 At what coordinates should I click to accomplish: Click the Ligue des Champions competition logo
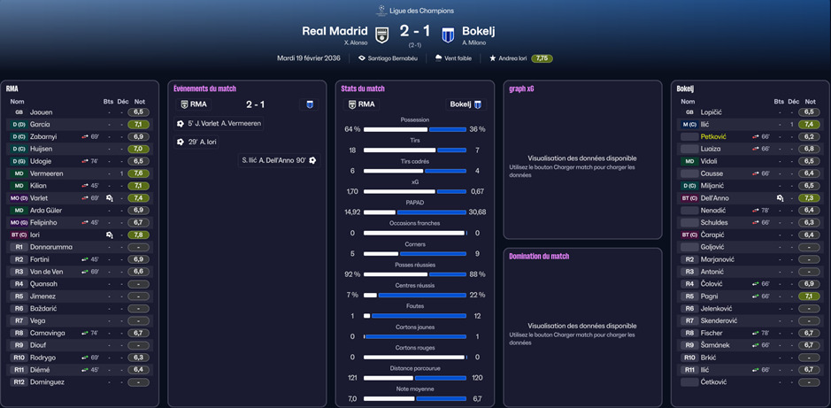pos(381,11)
